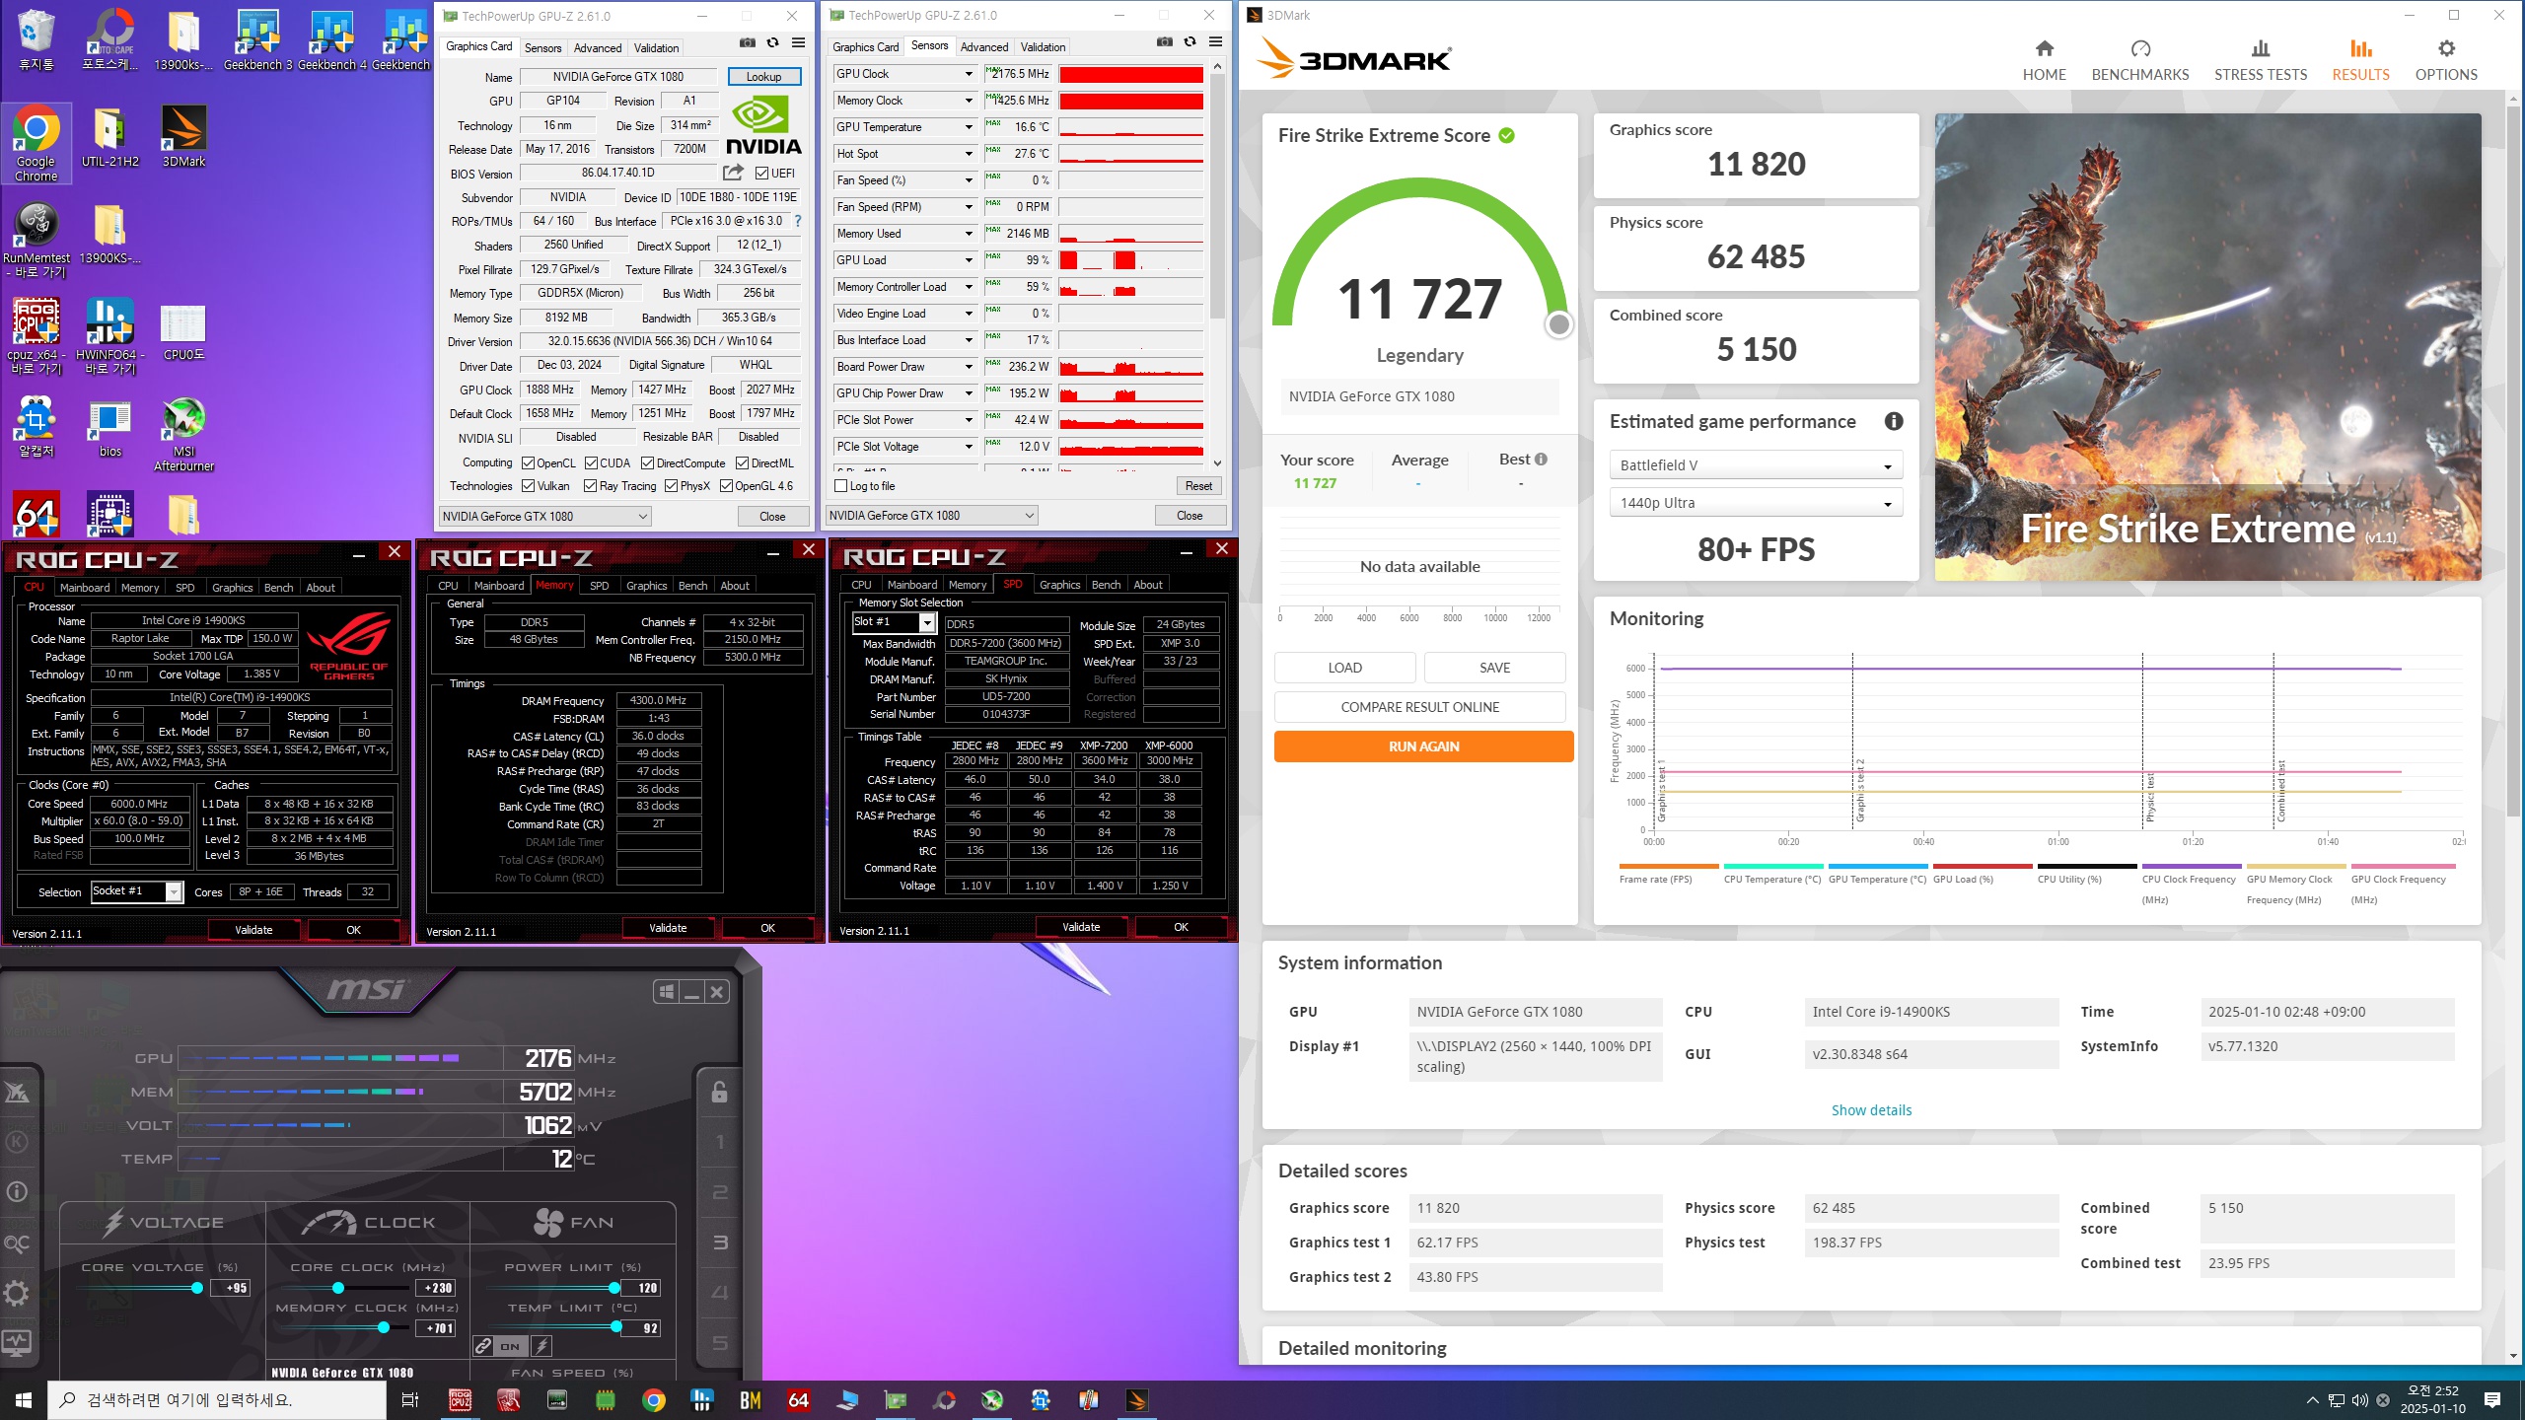Toggle the PhysX checkbox
The image size is (2525, 1420).
pos(671,485)
